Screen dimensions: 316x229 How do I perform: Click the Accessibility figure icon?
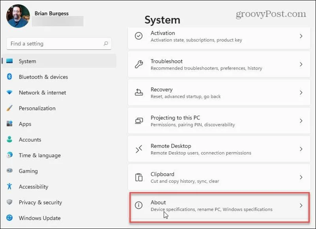tap(9, 186)
